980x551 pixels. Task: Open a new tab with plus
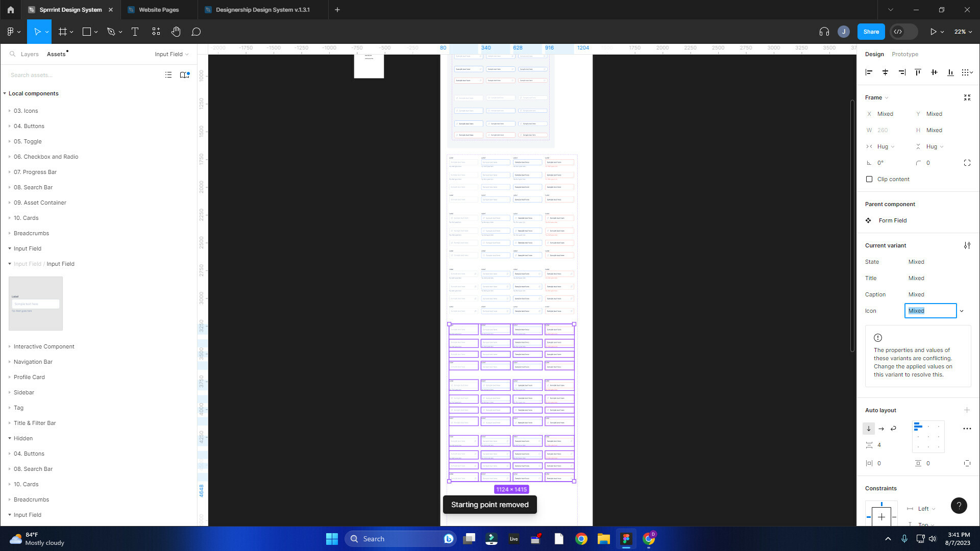(337, 10)
